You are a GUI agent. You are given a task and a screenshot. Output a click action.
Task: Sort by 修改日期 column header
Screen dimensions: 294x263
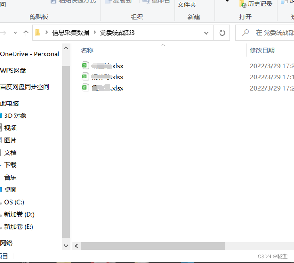[x=262, y=50]
